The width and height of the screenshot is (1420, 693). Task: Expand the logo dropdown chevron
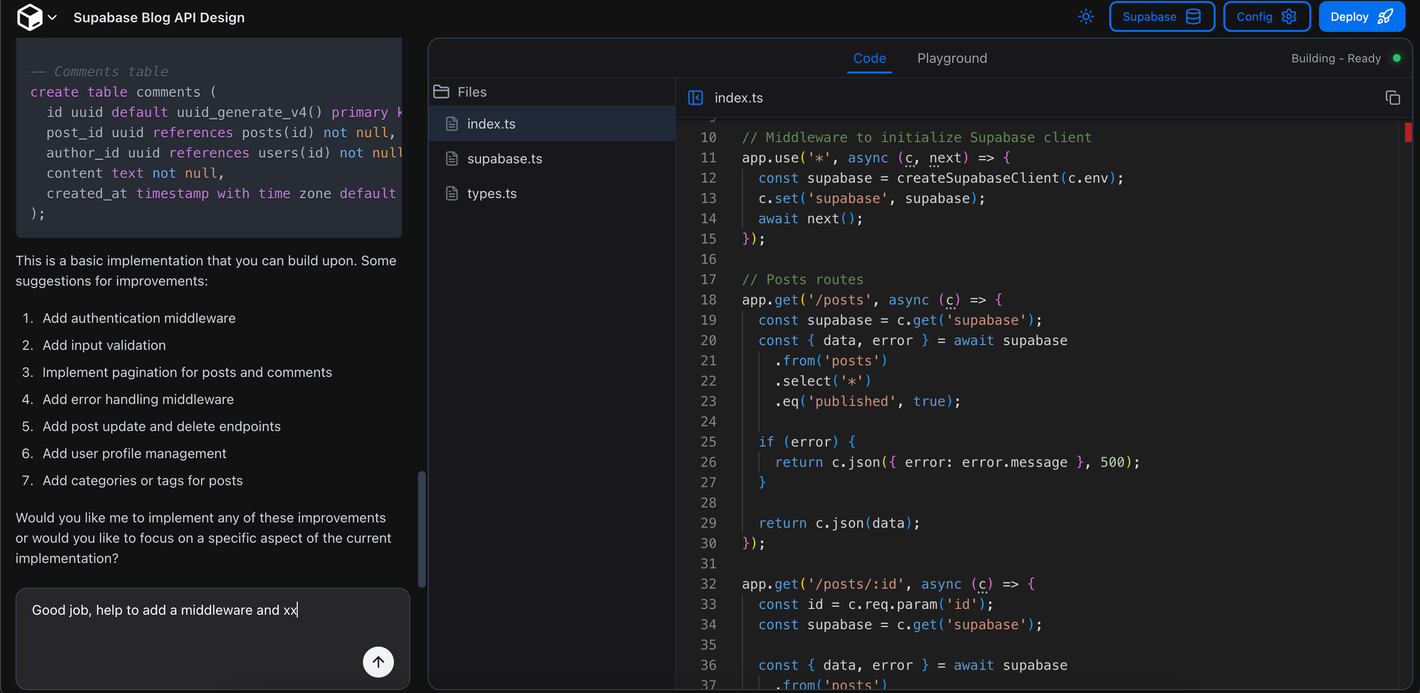click(52, 17)
